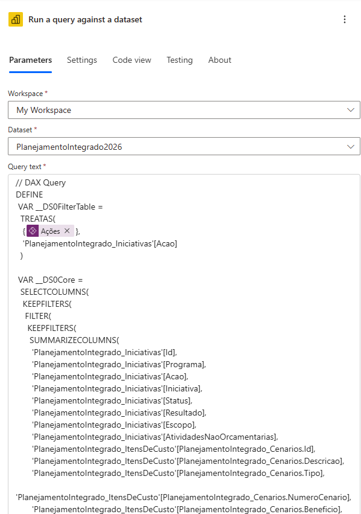Click the purple dynamic content icon on Ações
361x514 pixels.
coord(33,231)
